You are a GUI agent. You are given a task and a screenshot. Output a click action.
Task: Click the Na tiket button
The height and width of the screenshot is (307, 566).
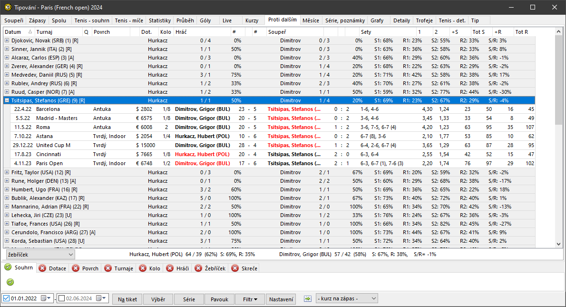click(x=127, y=299)
